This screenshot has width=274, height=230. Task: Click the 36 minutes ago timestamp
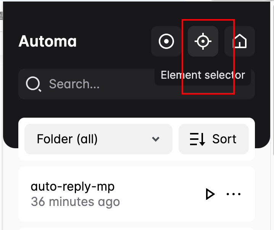pos(75,201)
